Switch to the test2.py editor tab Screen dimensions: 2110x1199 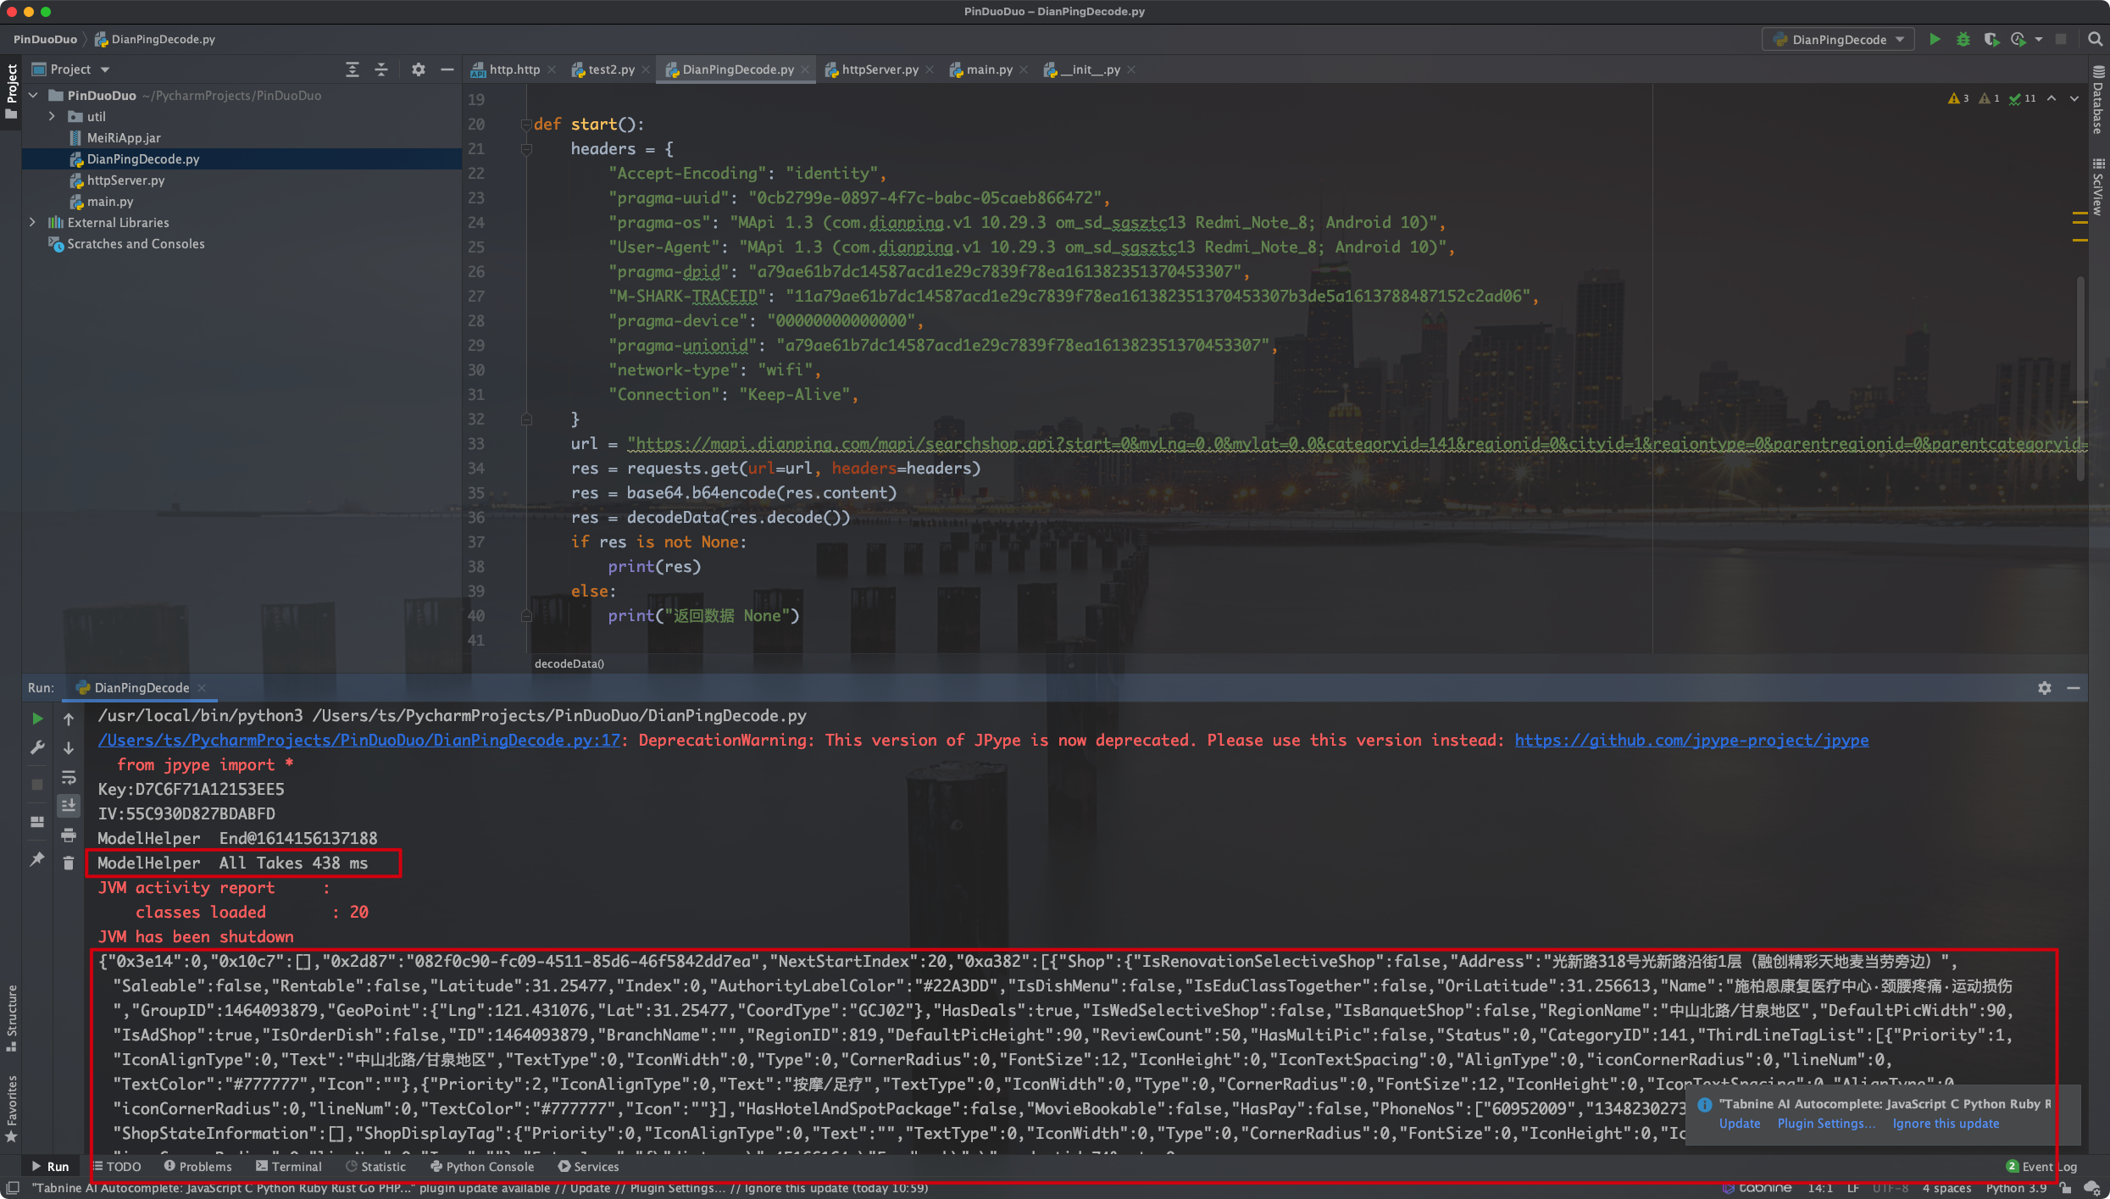tap(611, 69)
